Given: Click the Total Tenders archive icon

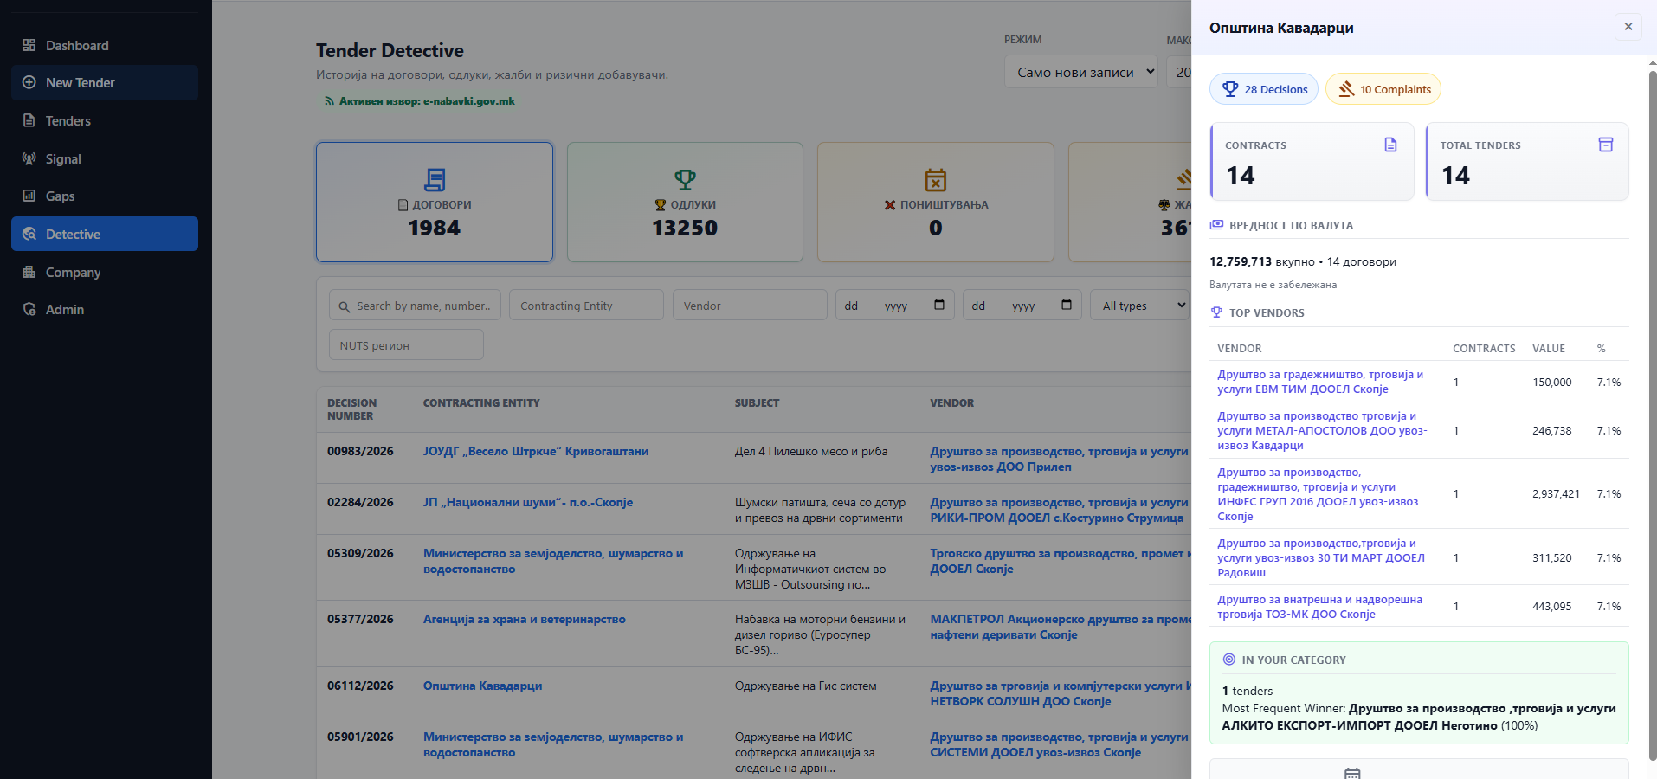Looking at the screenshot, I should coord(1606,145).
